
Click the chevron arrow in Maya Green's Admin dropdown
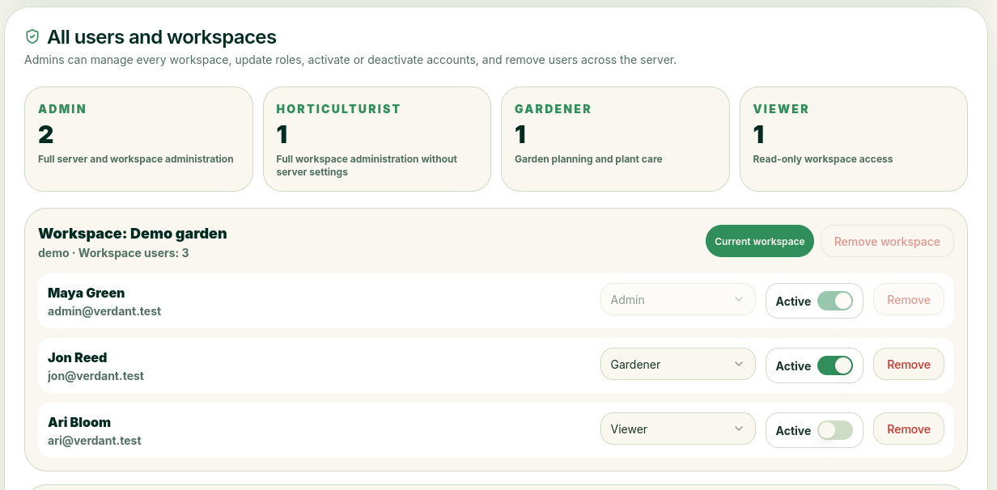click(739, 300)
